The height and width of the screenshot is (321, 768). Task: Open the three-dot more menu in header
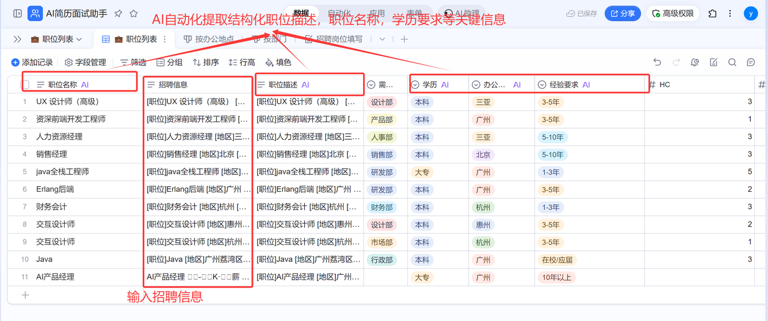coord(729,13)
